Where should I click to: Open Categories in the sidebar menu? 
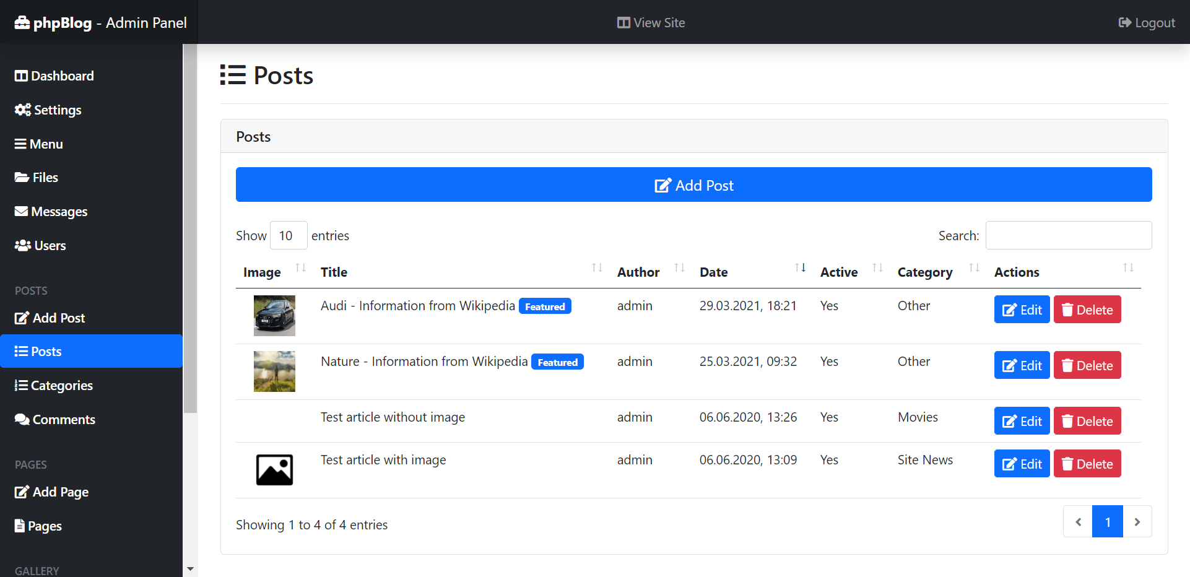pyautogui.click(x=54, y=386)
